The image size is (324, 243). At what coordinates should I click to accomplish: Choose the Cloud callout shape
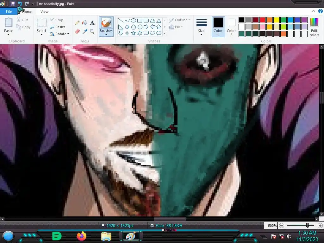(x=159, y=33)
